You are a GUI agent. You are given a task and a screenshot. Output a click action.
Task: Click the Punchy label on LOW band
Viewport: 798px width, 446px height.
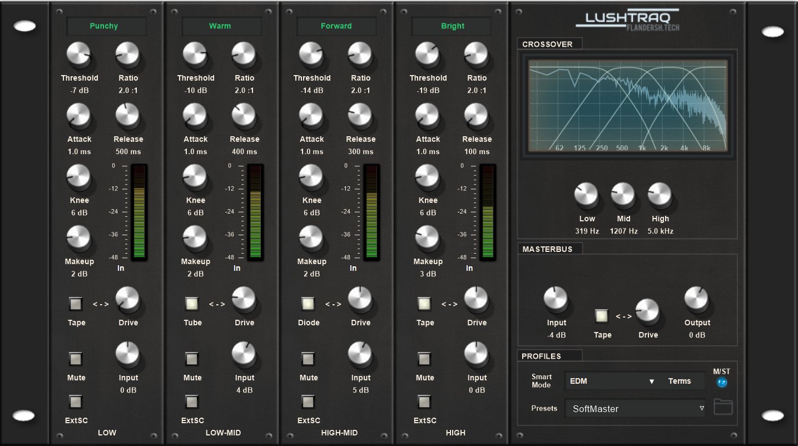(104, 26)
